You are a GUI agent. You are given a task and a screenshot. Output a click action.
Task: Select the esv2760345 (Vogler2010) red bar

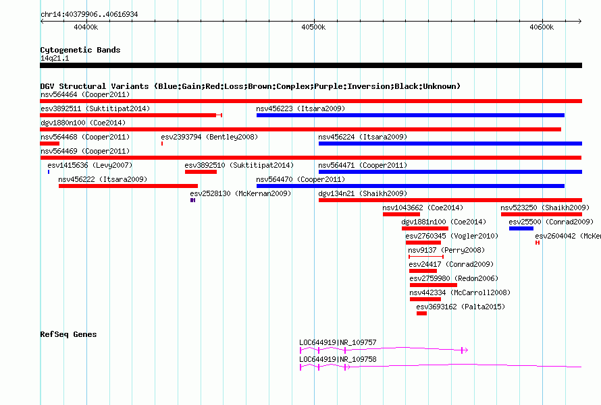(423, 243)
